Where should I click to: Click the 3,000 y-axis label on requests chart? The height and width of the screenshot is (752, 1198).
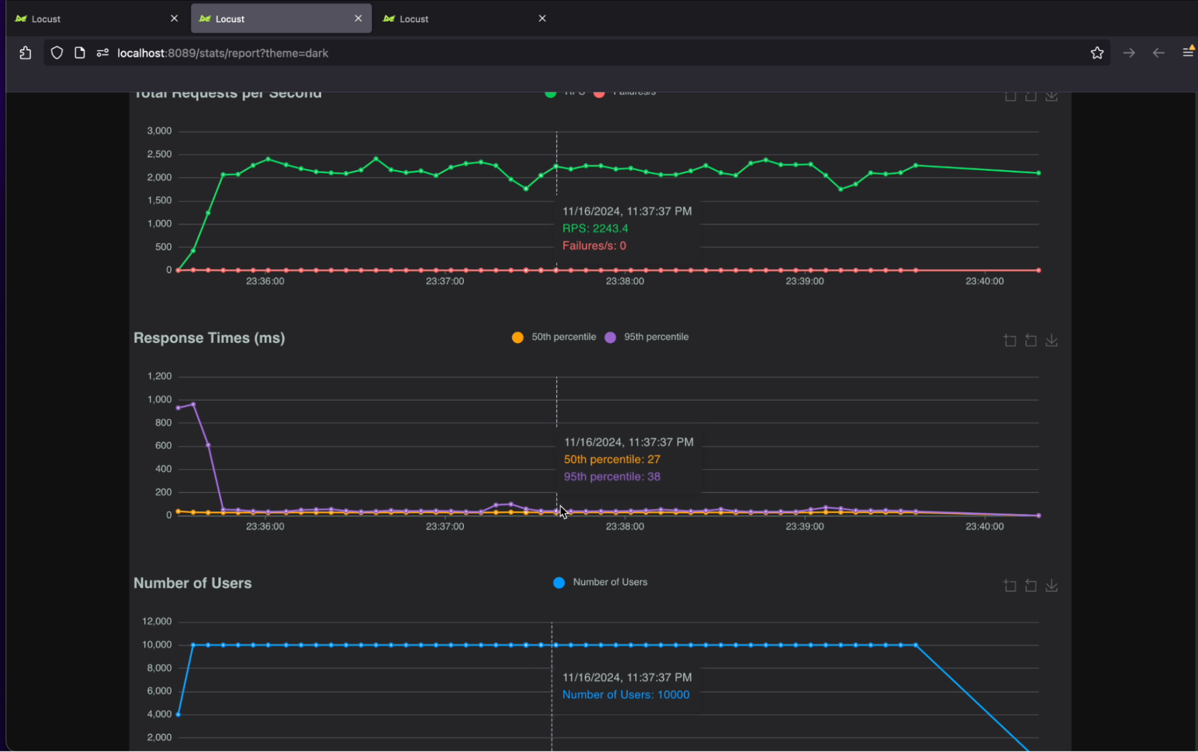pyautogui.click(x=159, y=131)
